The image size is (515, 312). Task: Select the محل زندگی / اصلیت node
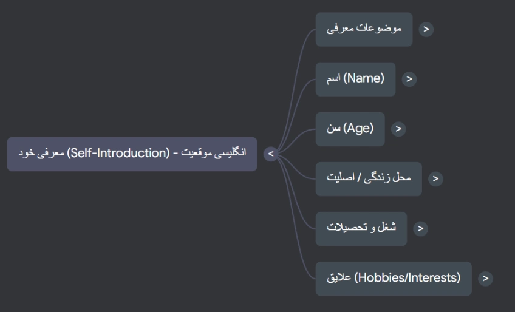(x=369, y=178)
